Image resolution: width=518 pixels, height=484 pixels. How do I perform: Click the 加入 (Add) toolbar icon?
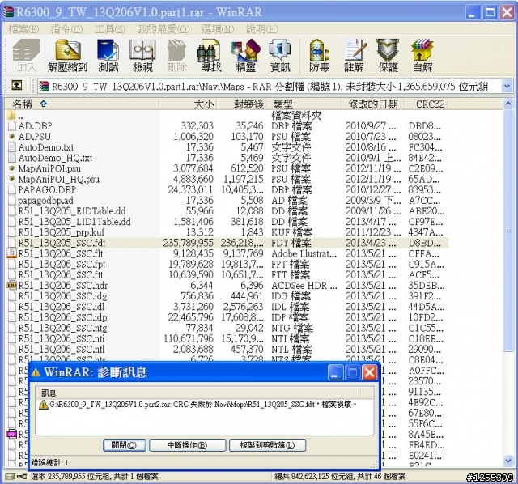click(27, 55)
